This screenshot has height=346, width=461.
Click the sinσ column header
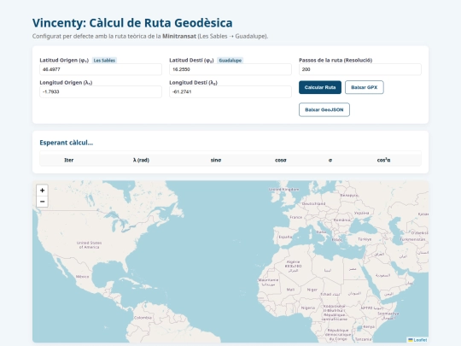[216, 160]
